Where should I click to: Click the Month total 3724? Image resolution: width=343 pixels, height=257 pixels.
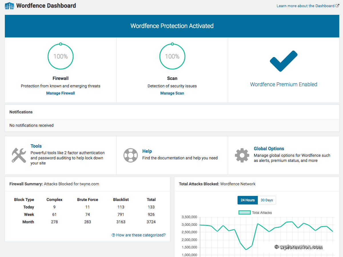pos(151,222)
